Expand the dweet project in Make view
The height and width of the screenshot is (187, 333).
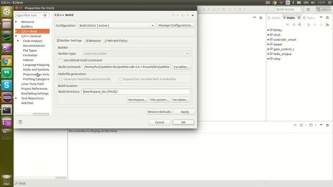pyautogui.click(x=268, y=45)
